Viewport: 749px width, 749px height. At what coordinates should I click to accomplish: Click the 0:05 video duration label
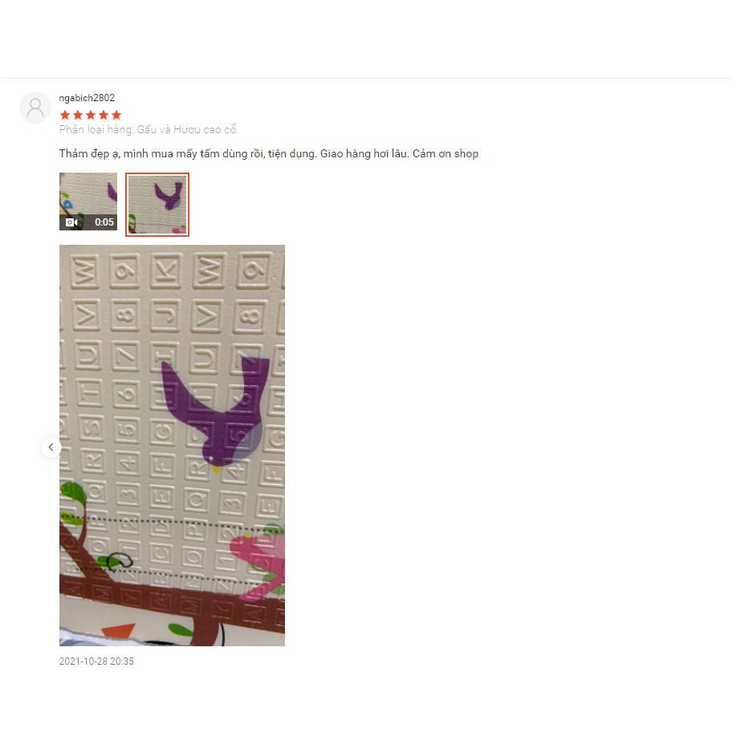coord(104,222)
